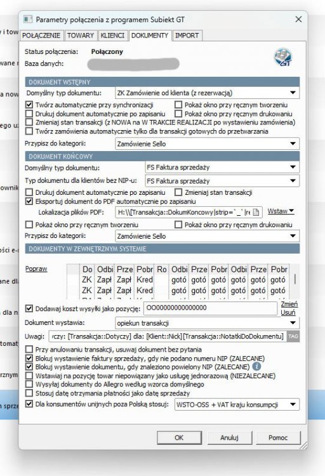Click the file icon in PDF location field
This screenshot has width=325, height=476.
256,212
